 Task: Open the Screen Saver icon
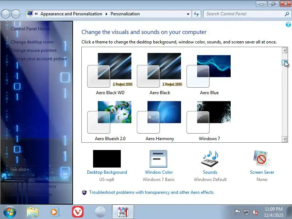(x=262, y=159)
